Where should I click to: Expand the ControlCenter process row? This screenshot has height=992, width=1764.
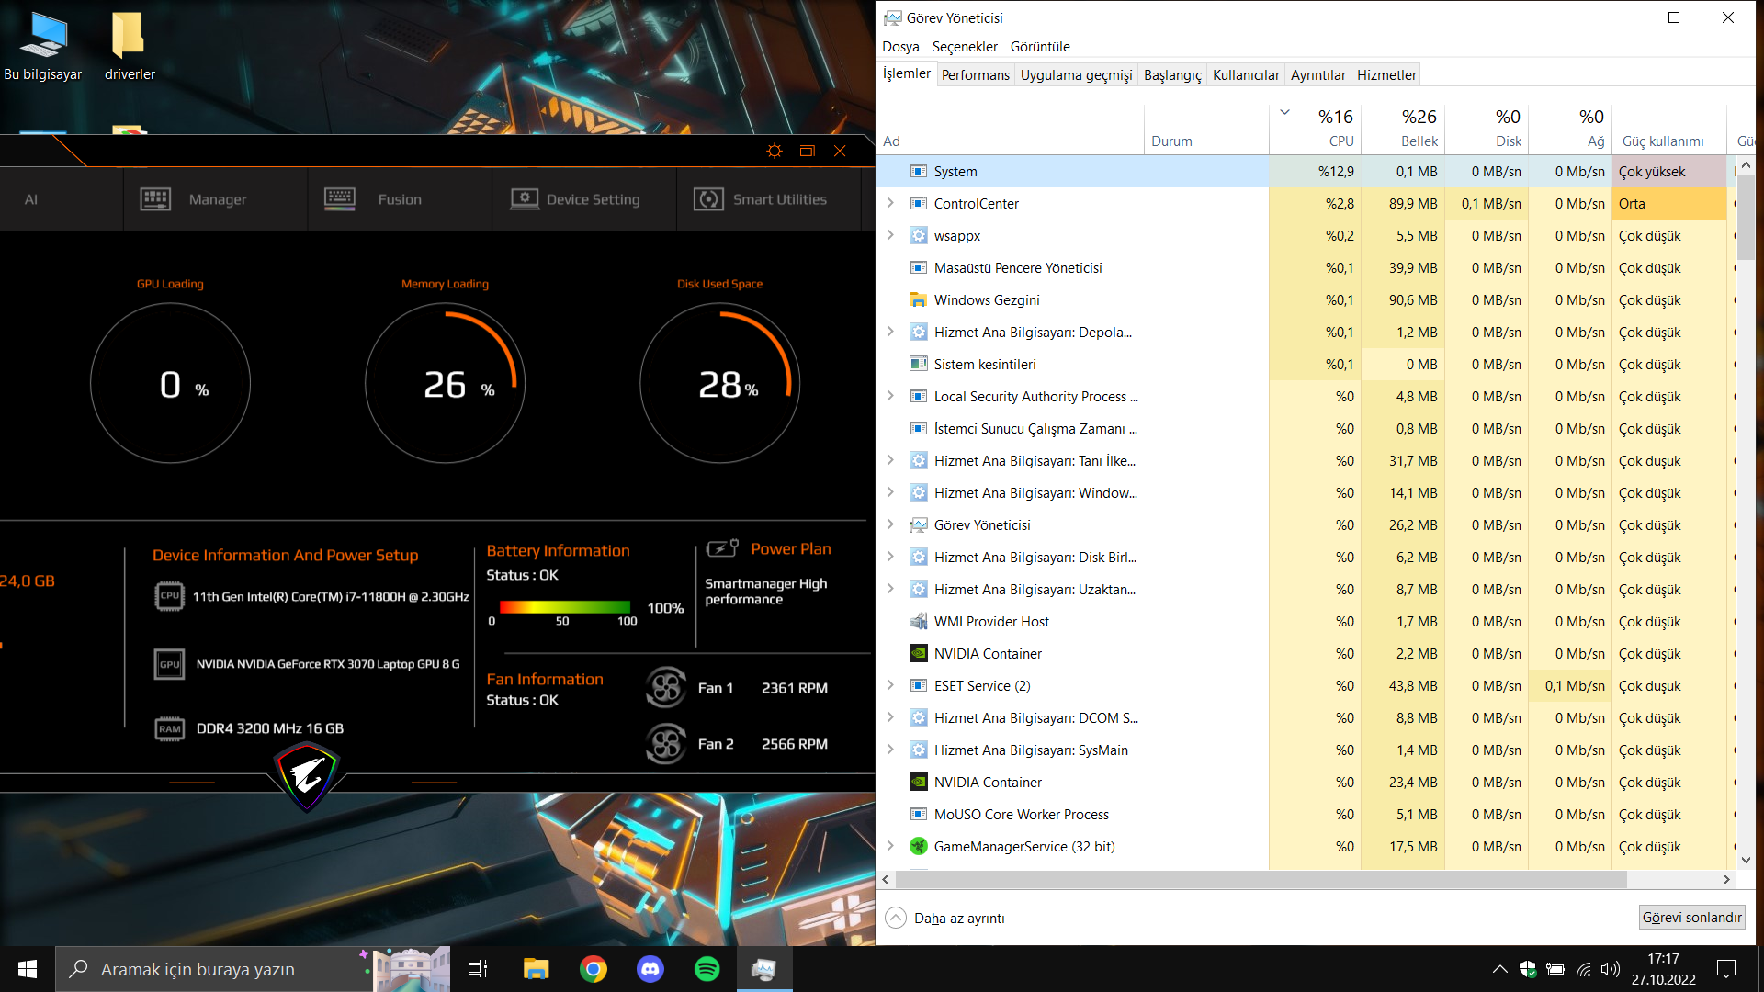click(x=889, y=203)
